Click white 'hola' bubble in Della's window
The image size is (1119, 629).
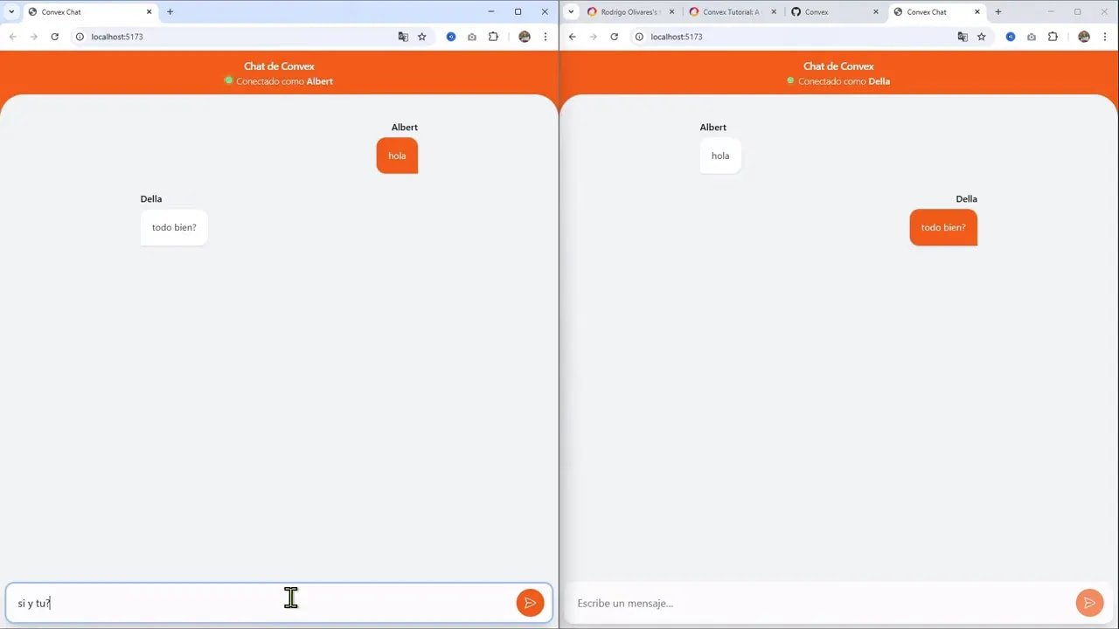point(720,156)
